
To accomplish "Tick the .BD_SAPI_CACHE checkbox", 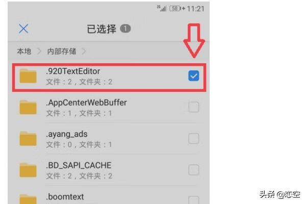I will point(194,170).
